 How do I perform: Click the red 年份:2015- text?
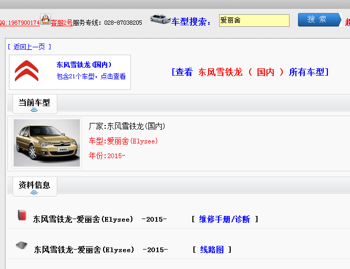(107, 156)
